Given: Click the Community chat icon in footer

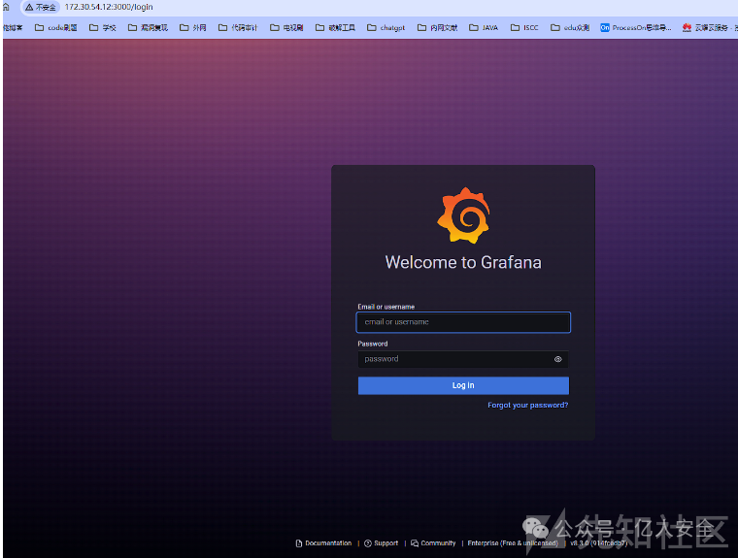Looking at the screenshot, I should click(415, 543).
